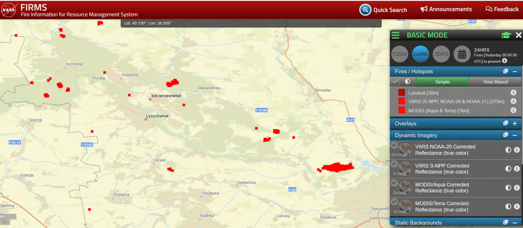Viewport: 523px width, 228px height.
Task: Open the Announcements link
Action: (x=446, y=9)
